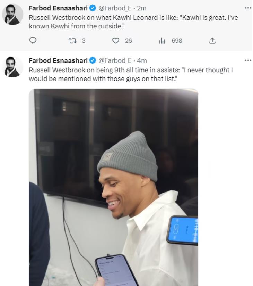This screenshot has width=253, height=286.
Task: Share the Kawhi Leonard tweet
Action: [x=212, y=41]
